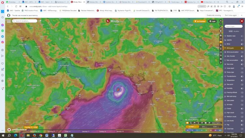Toggle the Wind layer switch
The image size is (245, 138).
pos(242,44)
